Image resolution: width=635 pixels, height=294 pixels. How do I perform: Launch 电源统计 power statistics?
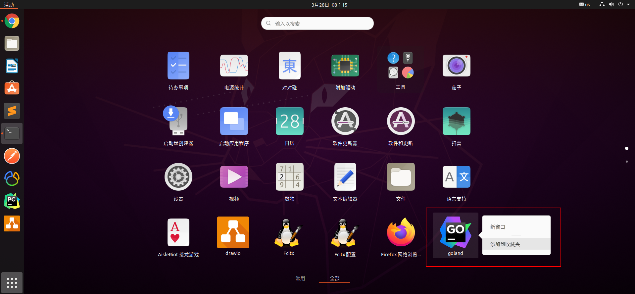pos(234,66)
